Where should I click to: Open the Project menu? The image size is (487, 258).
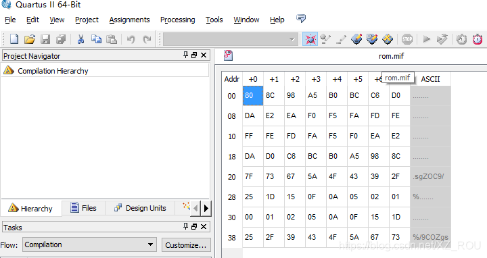coord(87,20)
